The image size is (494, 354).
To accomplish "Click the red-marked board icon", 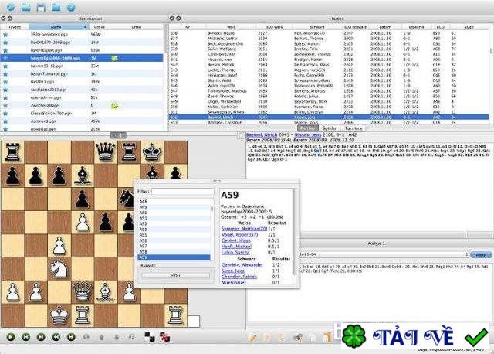I will click(x=164, y=337).
